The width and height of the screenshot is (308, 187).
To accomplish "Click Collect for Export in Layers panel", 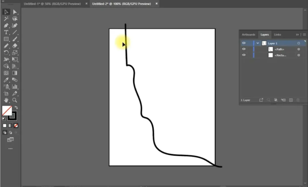I will pyautogui.click(x=261, y=100).
